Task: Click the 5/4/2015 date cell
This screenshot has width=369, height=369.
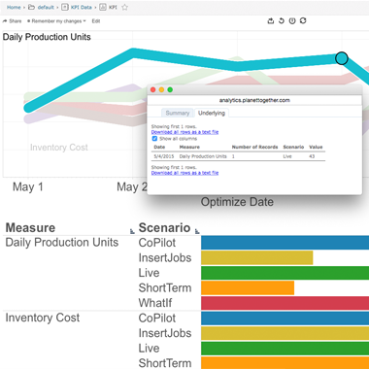Action: pyautogui.click(x=164, y=156)
